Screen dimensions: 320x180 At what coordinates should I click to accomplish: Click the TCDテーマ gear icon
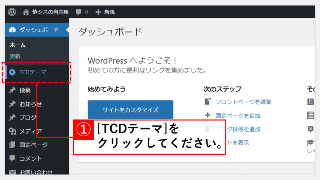(x=12, y=72)
